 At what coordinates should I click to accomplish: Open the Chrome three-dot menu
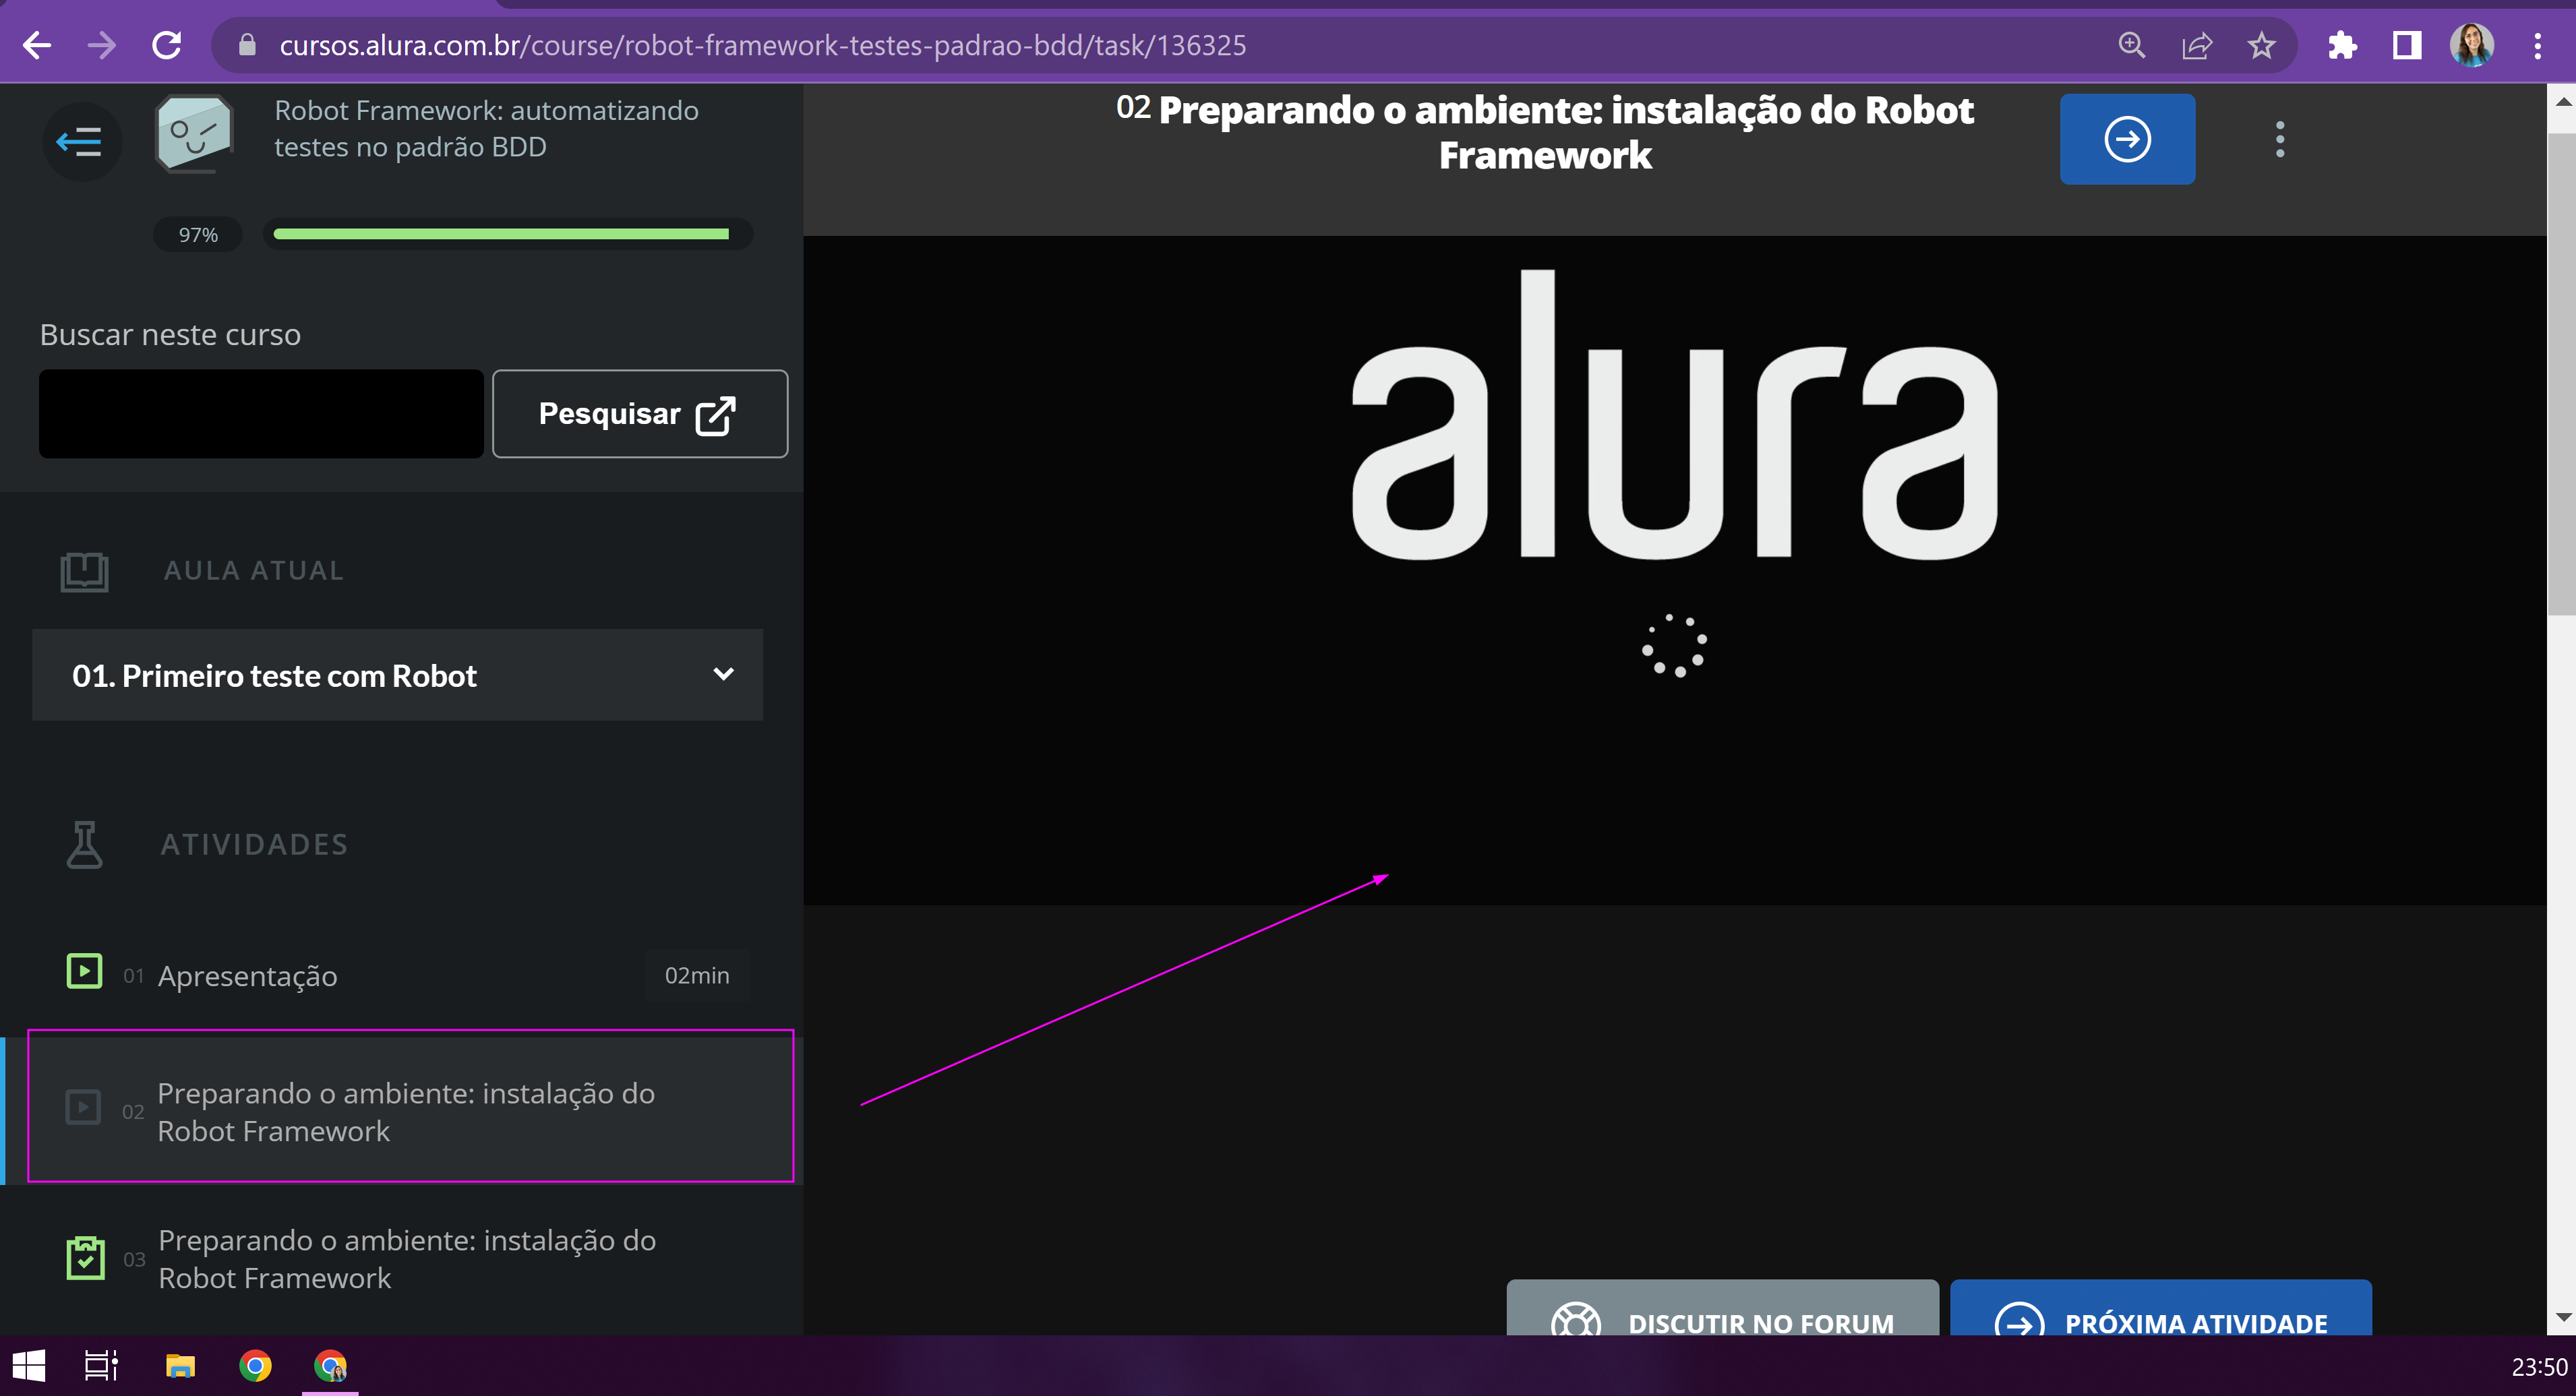click(x=2537, y=45)
